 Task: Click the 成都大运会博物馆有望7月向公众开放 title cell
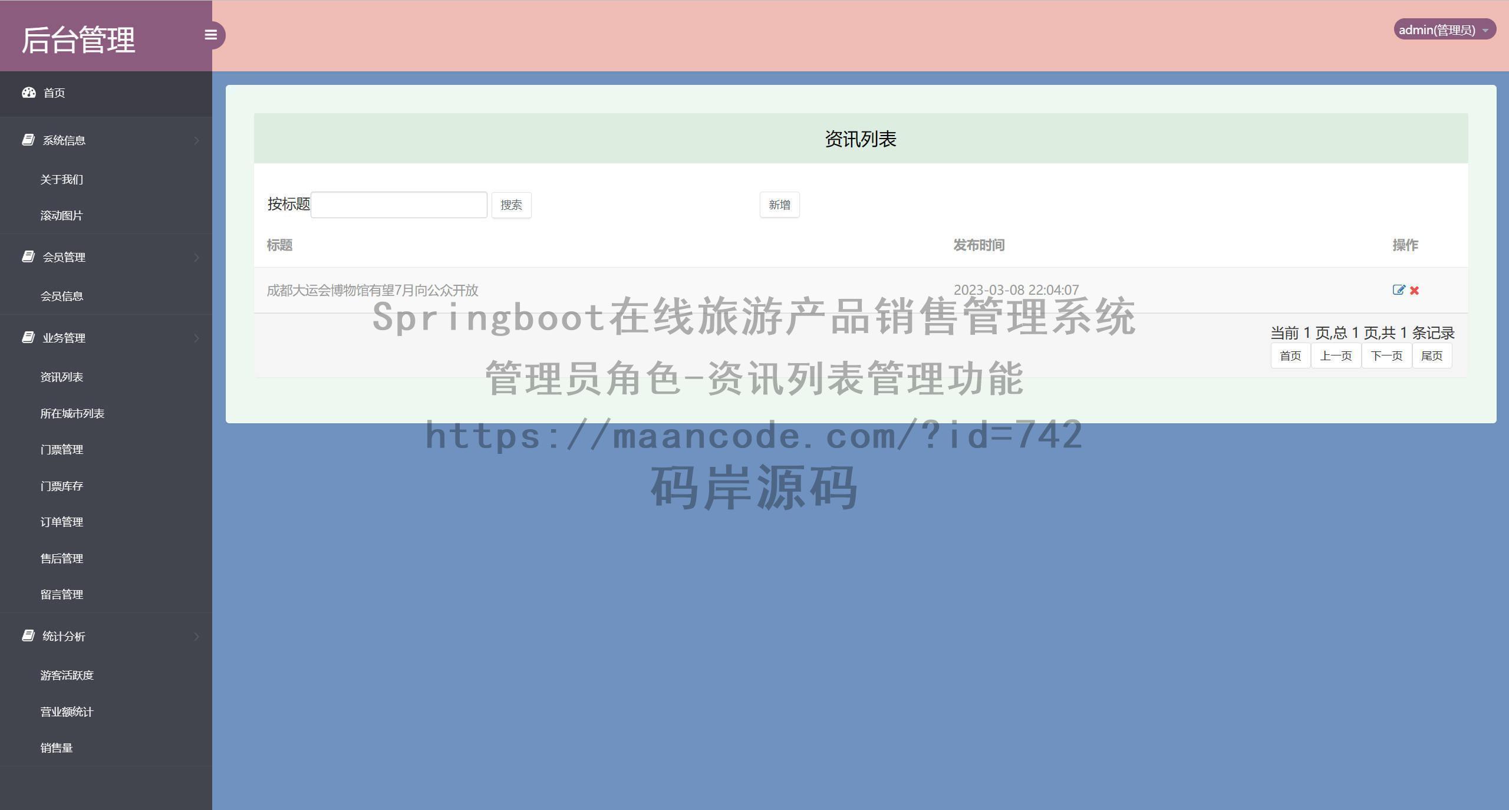373,290
